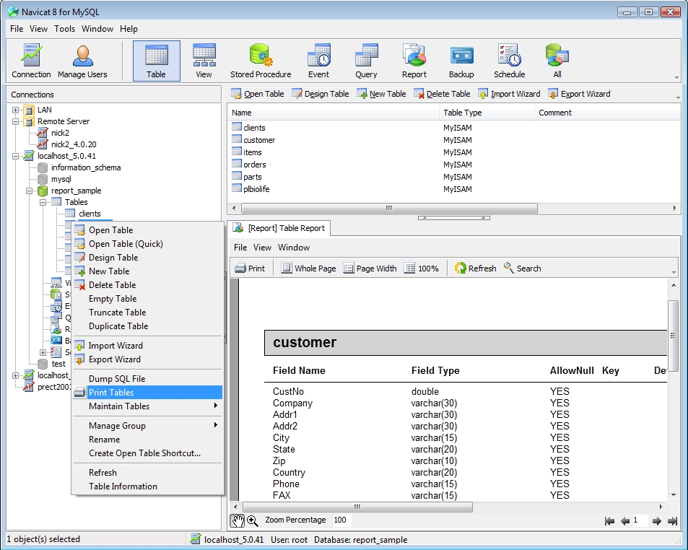The width and height of the screenshot is (688, 550).
Task: Click the report vertical scrollbar thumb
Action: pos(673,336)
